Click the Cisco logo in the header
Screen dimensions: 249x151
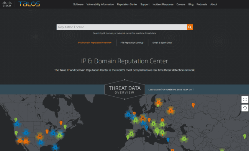click(x=7, y=4)
